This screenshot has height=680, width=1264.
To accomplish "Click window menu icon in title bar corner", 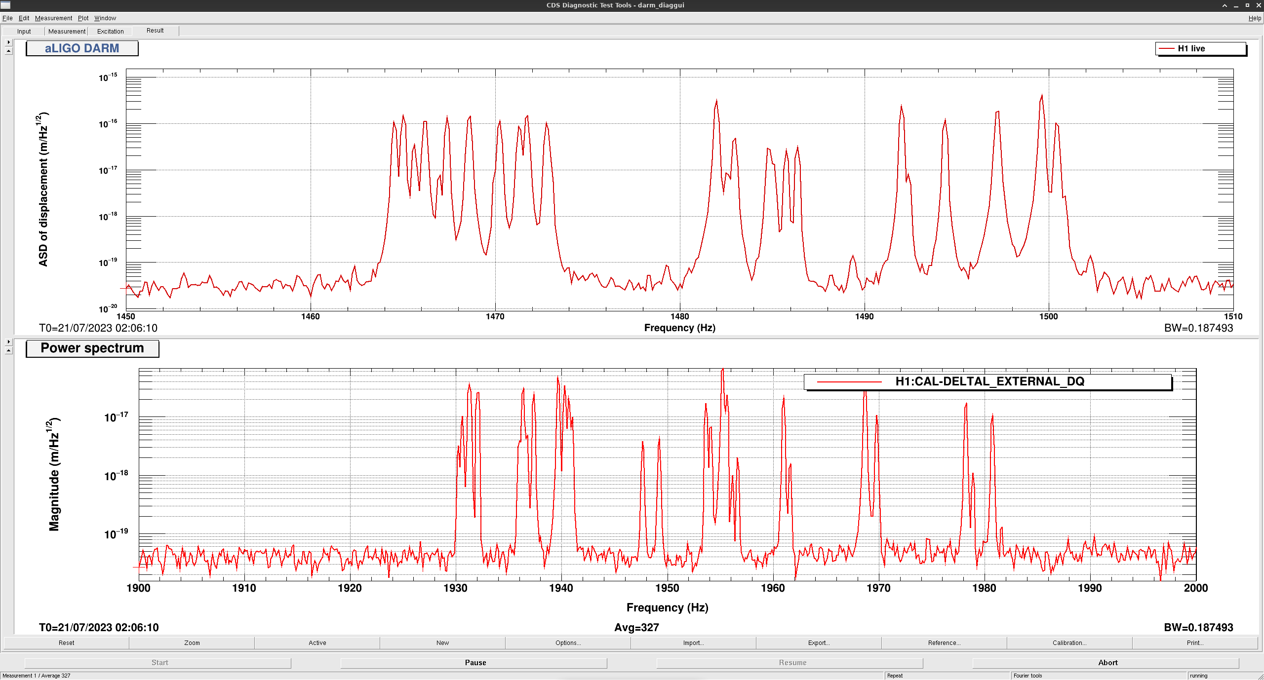I will pos(5,5).
